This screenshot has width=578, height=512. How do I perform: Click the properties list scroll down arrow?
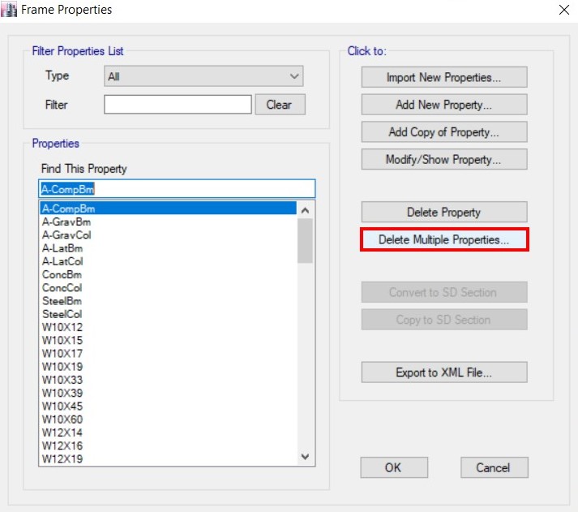click(x=306, y=457)
